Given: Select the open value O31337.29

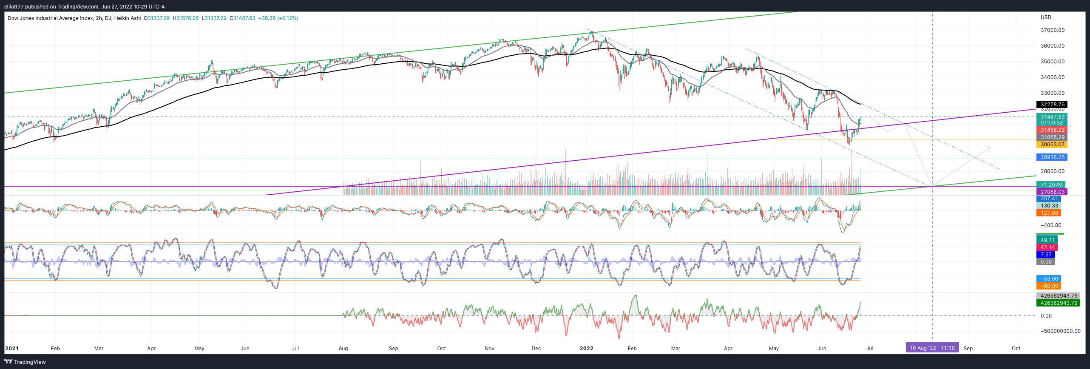Looking at the screenshot, I should click(x=157, y=18).
